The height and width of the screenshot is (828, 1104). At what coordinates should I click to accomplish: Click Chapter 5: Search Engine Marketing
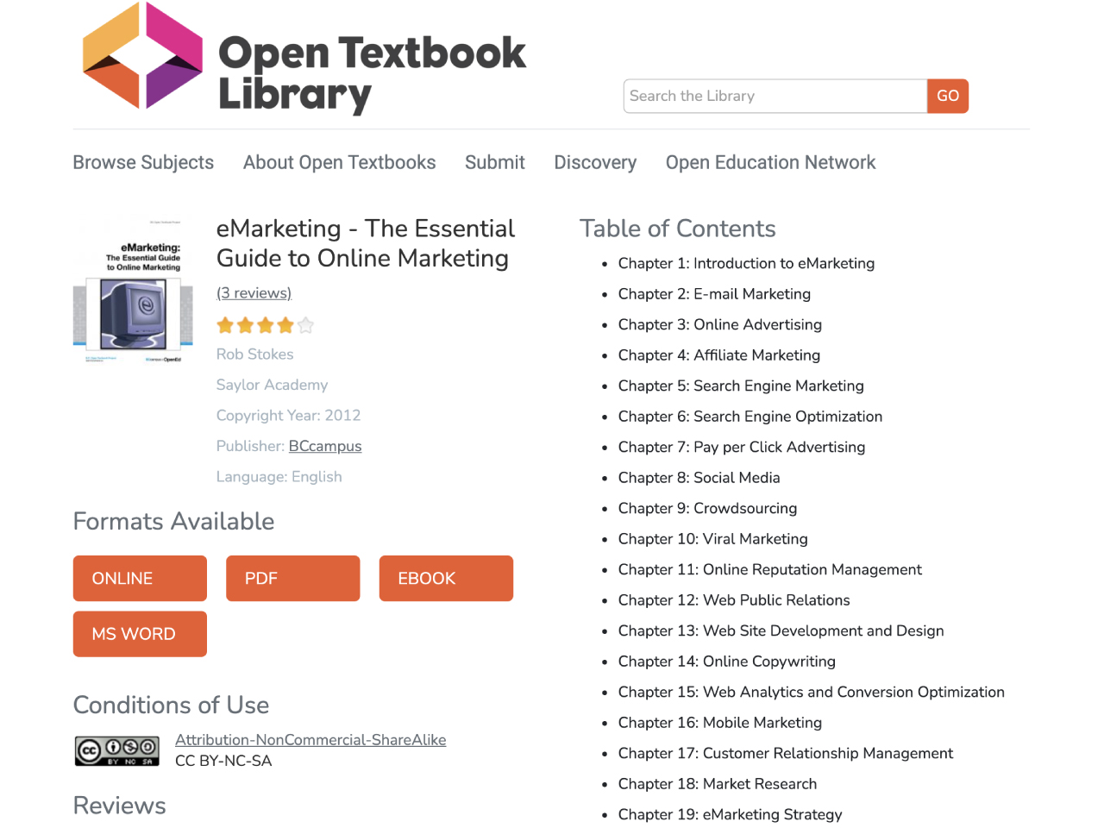pyautogui.click(x=741, y=386)
